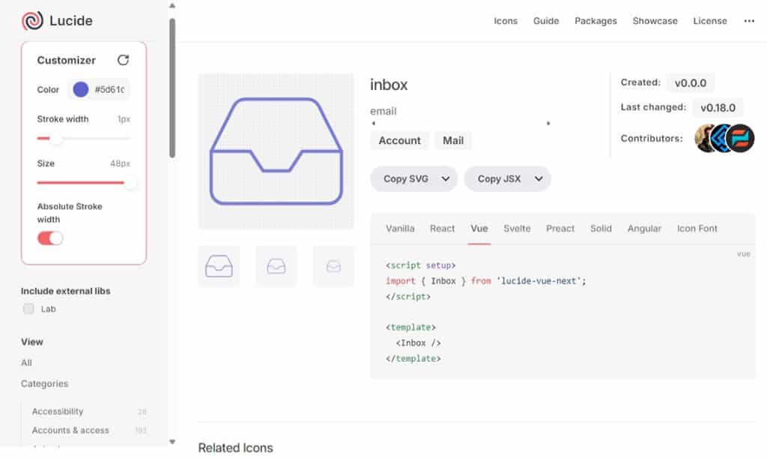Open the Accessibility category

[89, 412]
